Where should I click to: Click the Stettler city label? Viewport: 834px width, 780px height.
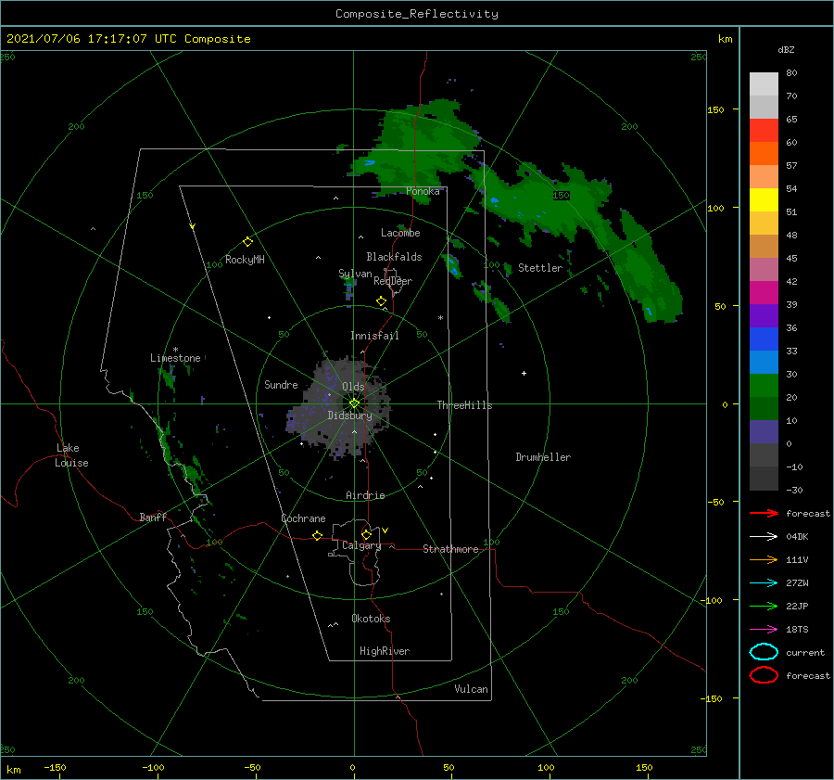(x=540, y=268)
